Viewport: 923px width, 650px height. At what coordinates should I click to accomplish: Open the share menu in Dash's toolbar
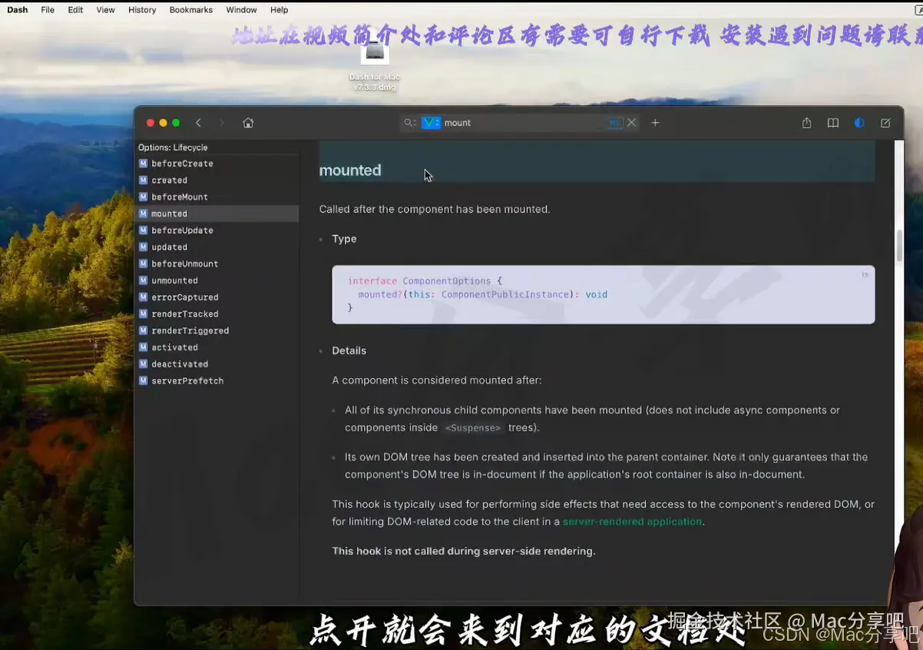(806, 122)
